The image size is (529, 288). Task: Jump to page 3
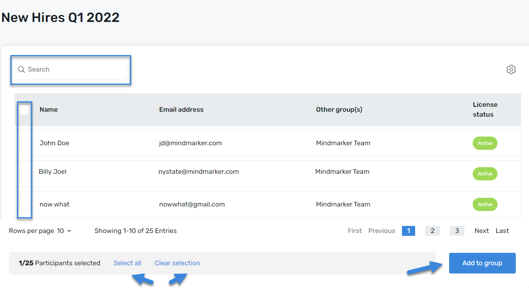coord(457,231)
